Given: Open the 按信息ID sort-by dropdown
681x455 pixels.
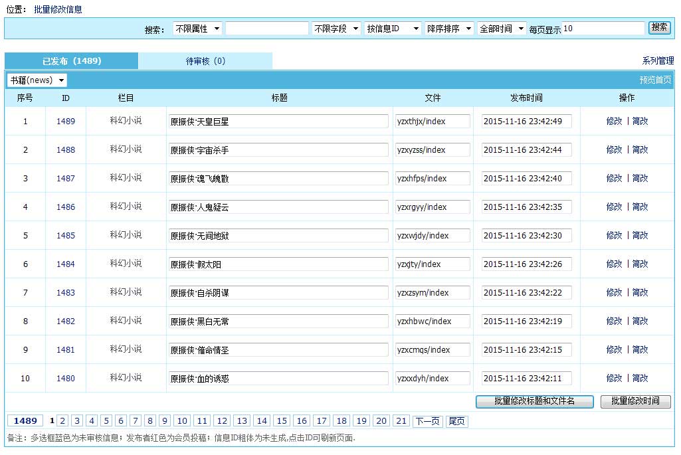Looking at the screenshot, I should click(393, 29).
